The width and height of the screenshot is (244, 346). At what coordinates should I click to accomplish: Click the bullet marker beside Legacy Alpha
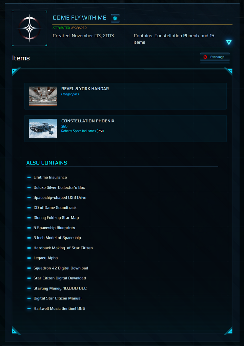coord(29,258)
